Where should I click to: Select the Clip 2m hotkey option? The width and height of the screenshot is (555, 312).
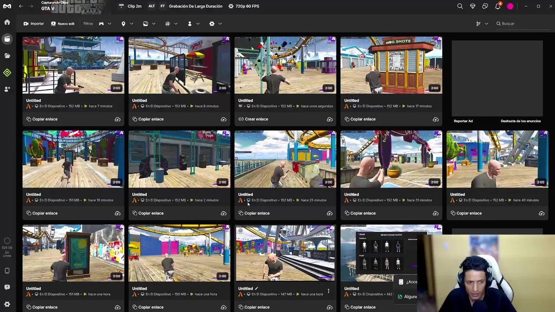coord(131,6)
